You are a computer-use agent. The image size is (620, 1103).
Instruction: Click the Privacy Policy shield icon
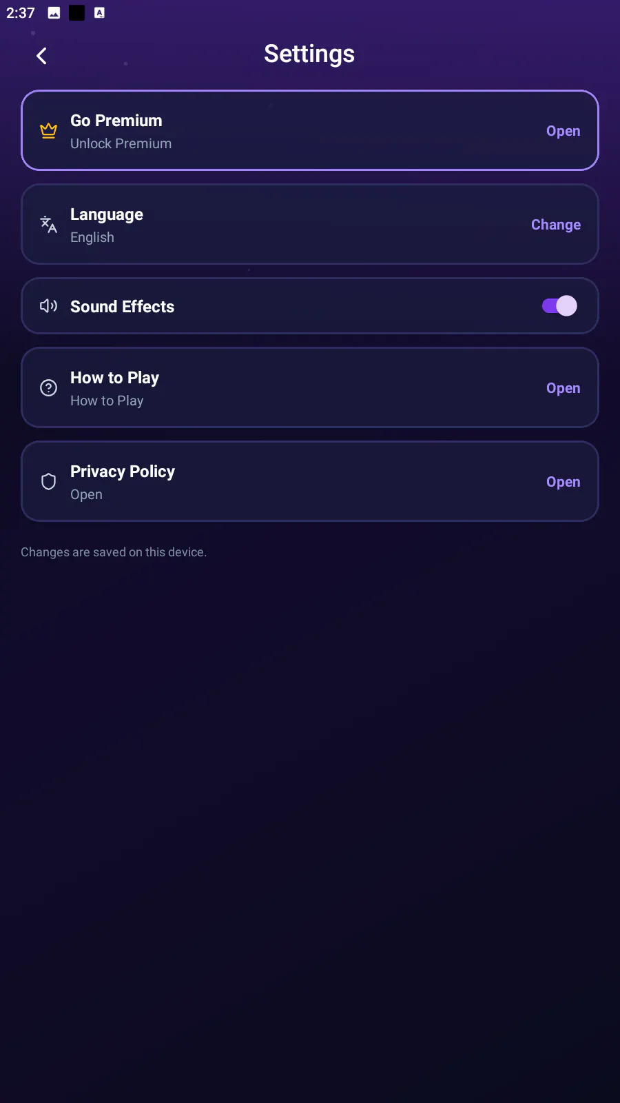48,481
